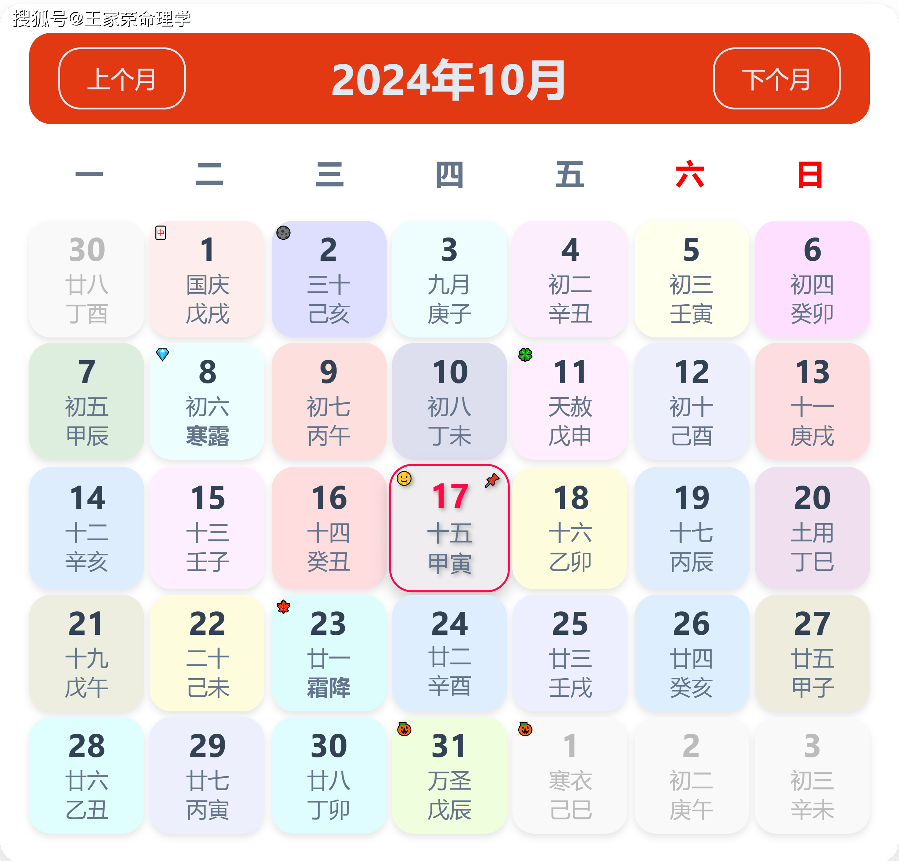The width and height of the screenshot is (899, 861).
Task: Click the Friday column header 五
Action: 570,174
